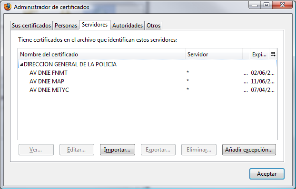Confirm with the Aceptar button
Image resolution: width=296 pixels, height=189 pixels.
pyautogui.click(x=267, y=174)
